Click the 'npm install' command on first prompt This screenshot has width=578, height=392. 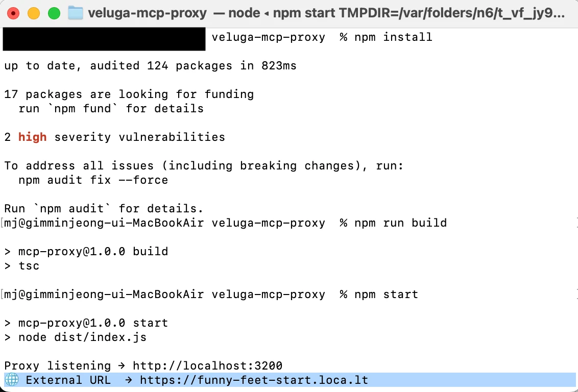tap(393, 37)
